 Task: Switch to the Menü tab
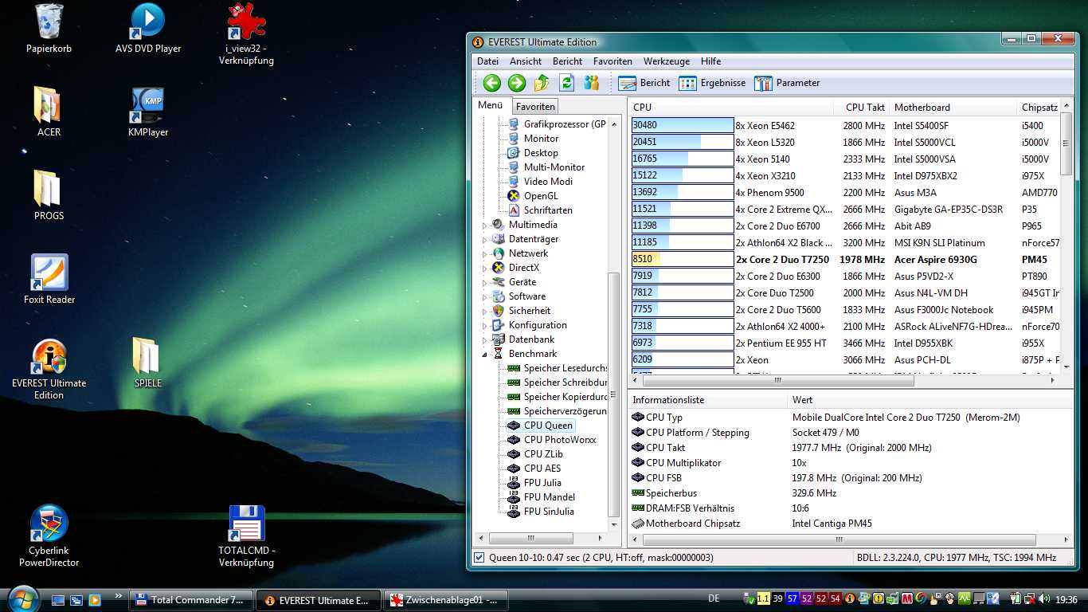click(x=491, y=105)
